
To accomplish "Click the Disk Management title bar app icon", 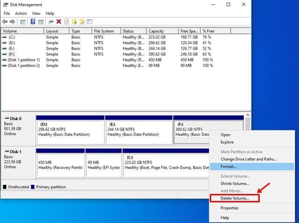I will point(6,5).
